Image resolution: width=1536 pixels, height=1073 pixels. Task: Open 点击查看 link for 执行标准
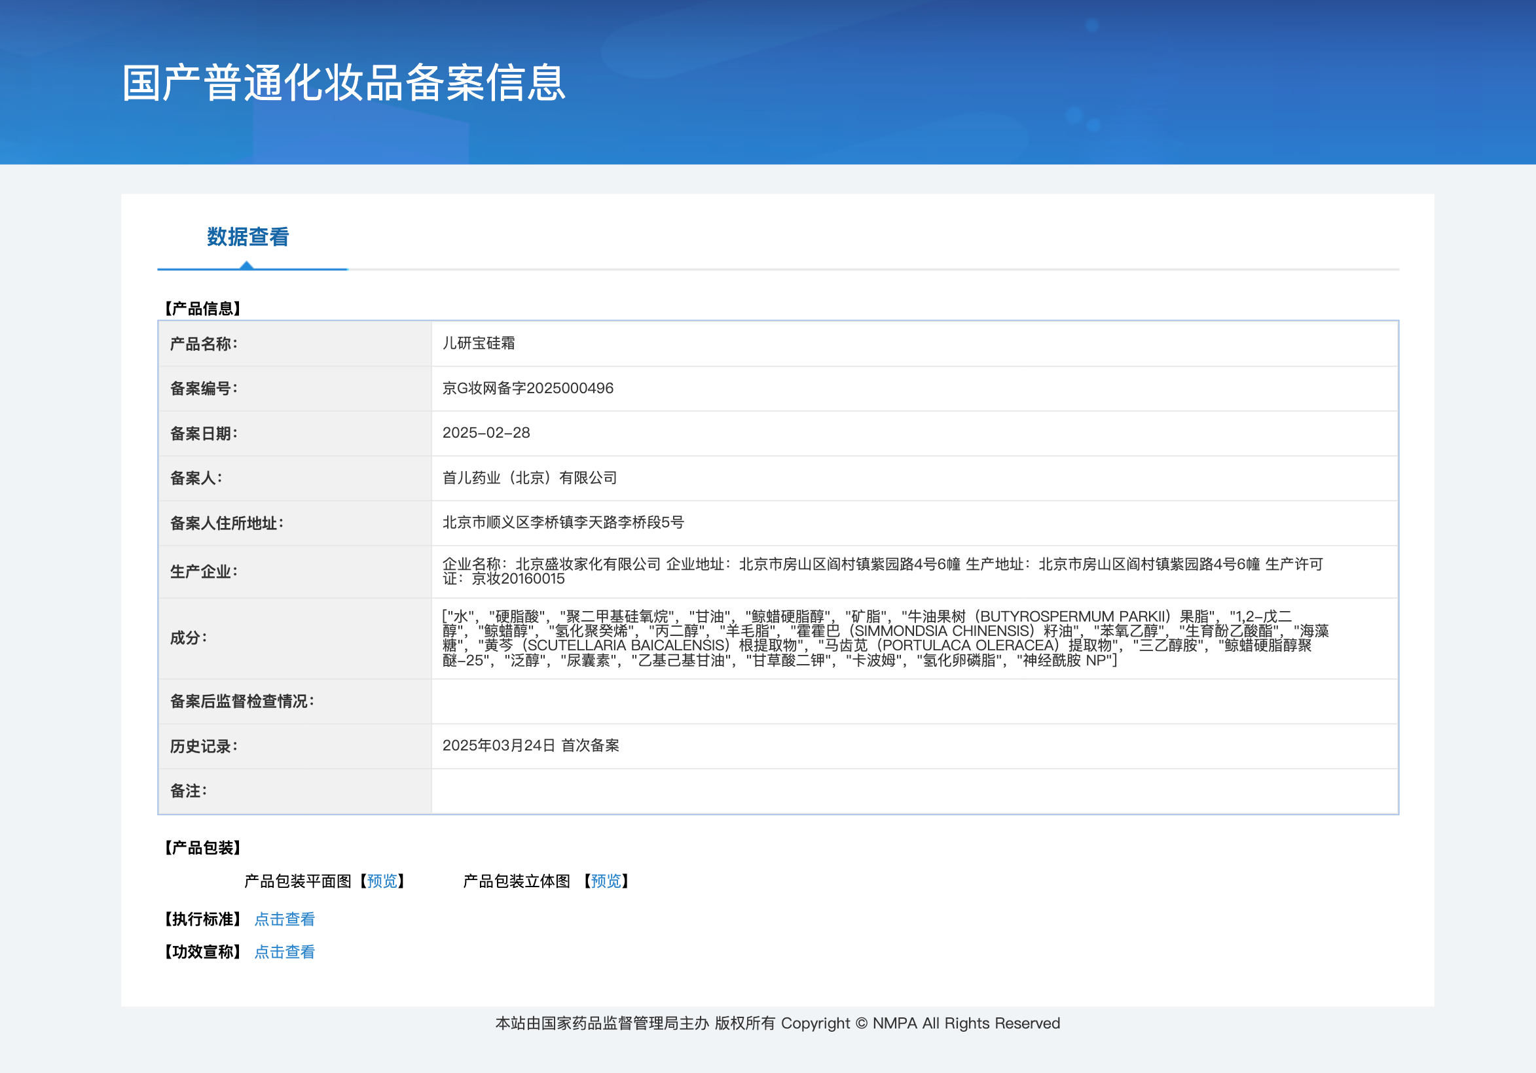[284, 919]
